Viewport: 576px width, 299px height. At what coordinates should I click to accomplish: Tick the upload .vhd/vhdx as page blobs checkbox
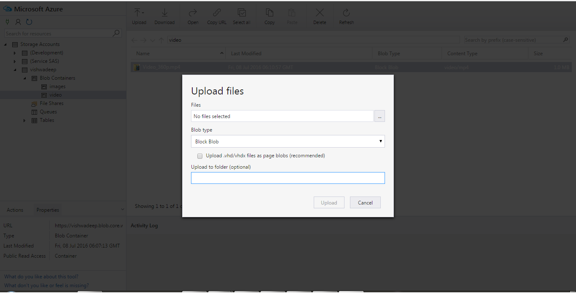(x=200, y=156)
